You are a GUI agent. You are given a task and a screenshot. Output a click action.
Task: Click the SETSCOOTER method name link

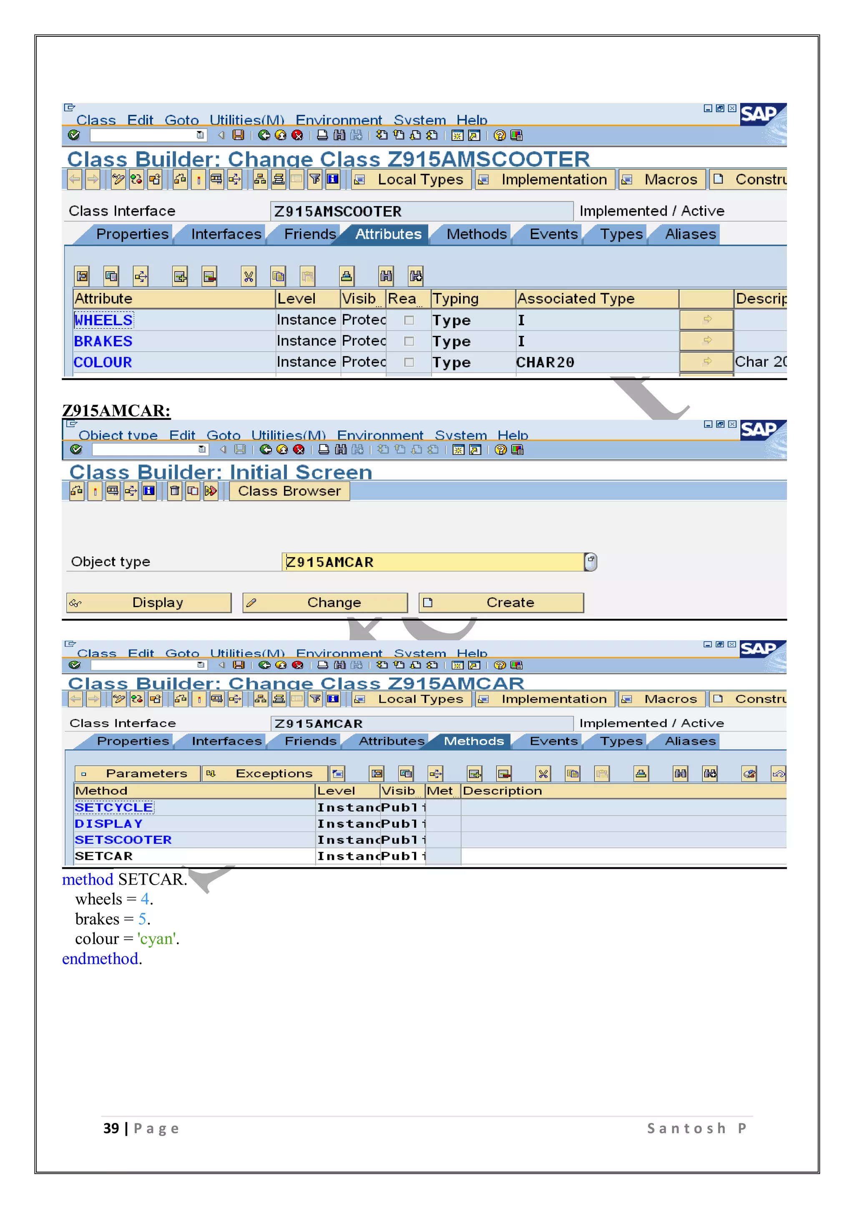[123, 840]
